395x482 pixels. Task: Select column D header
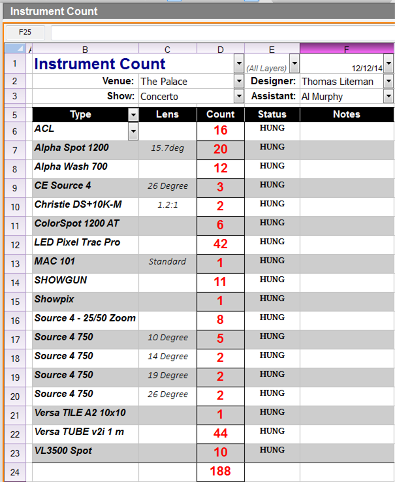click(220, 48)
